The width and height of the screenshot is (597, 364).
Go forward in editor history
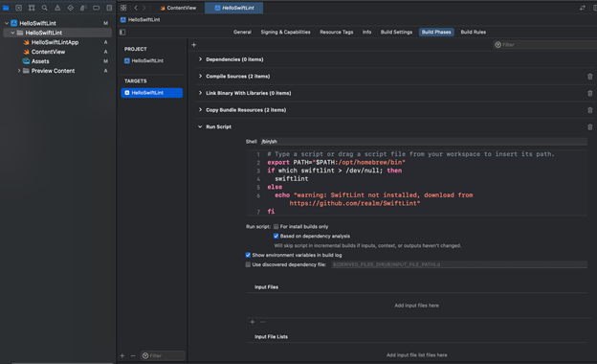(x=144, y=8)
